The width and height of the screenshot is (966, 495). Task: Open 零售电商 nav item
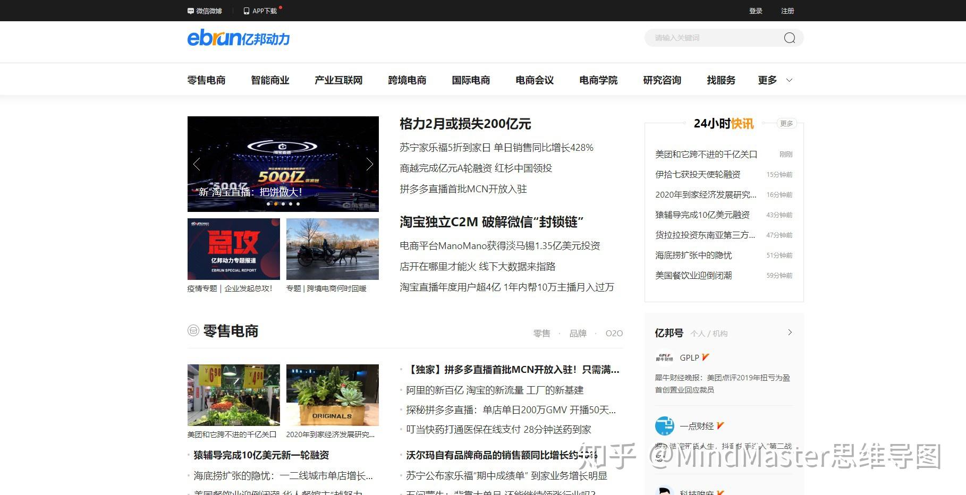point(207,80)
